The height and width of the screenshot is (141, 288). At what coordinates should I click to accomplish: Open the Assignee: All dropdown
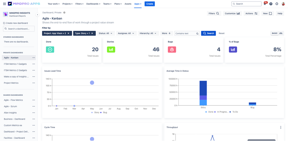126,33
